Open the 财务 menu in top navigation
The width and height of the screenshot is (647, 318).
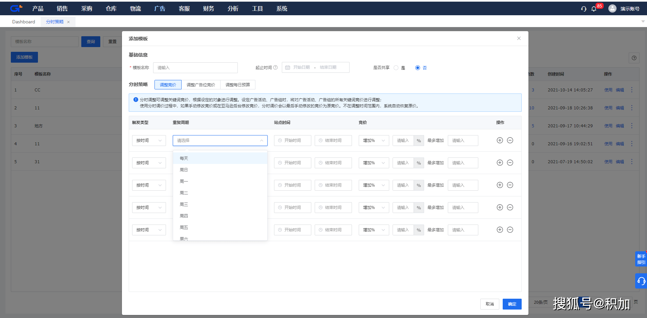(208, 8)
